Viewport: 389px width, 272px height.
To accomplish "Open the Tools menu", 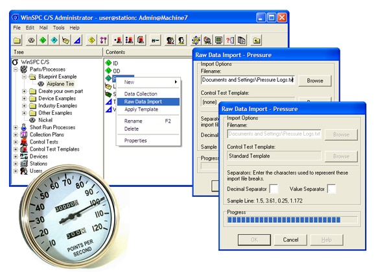I will pos(58,28).
